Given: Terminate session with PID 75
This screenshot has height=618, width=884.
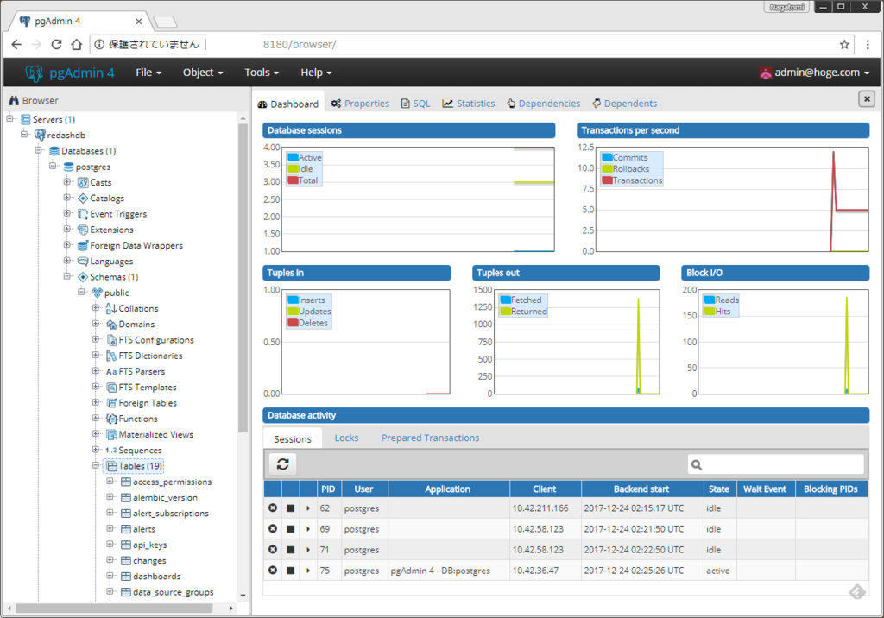Looking at the screenshot, I should pos(273,570).
